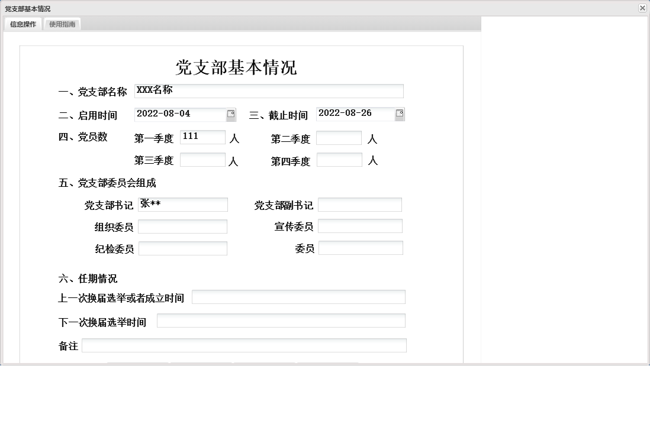
Task: Select the 备注 remarks input field
Action: [244, 345]
